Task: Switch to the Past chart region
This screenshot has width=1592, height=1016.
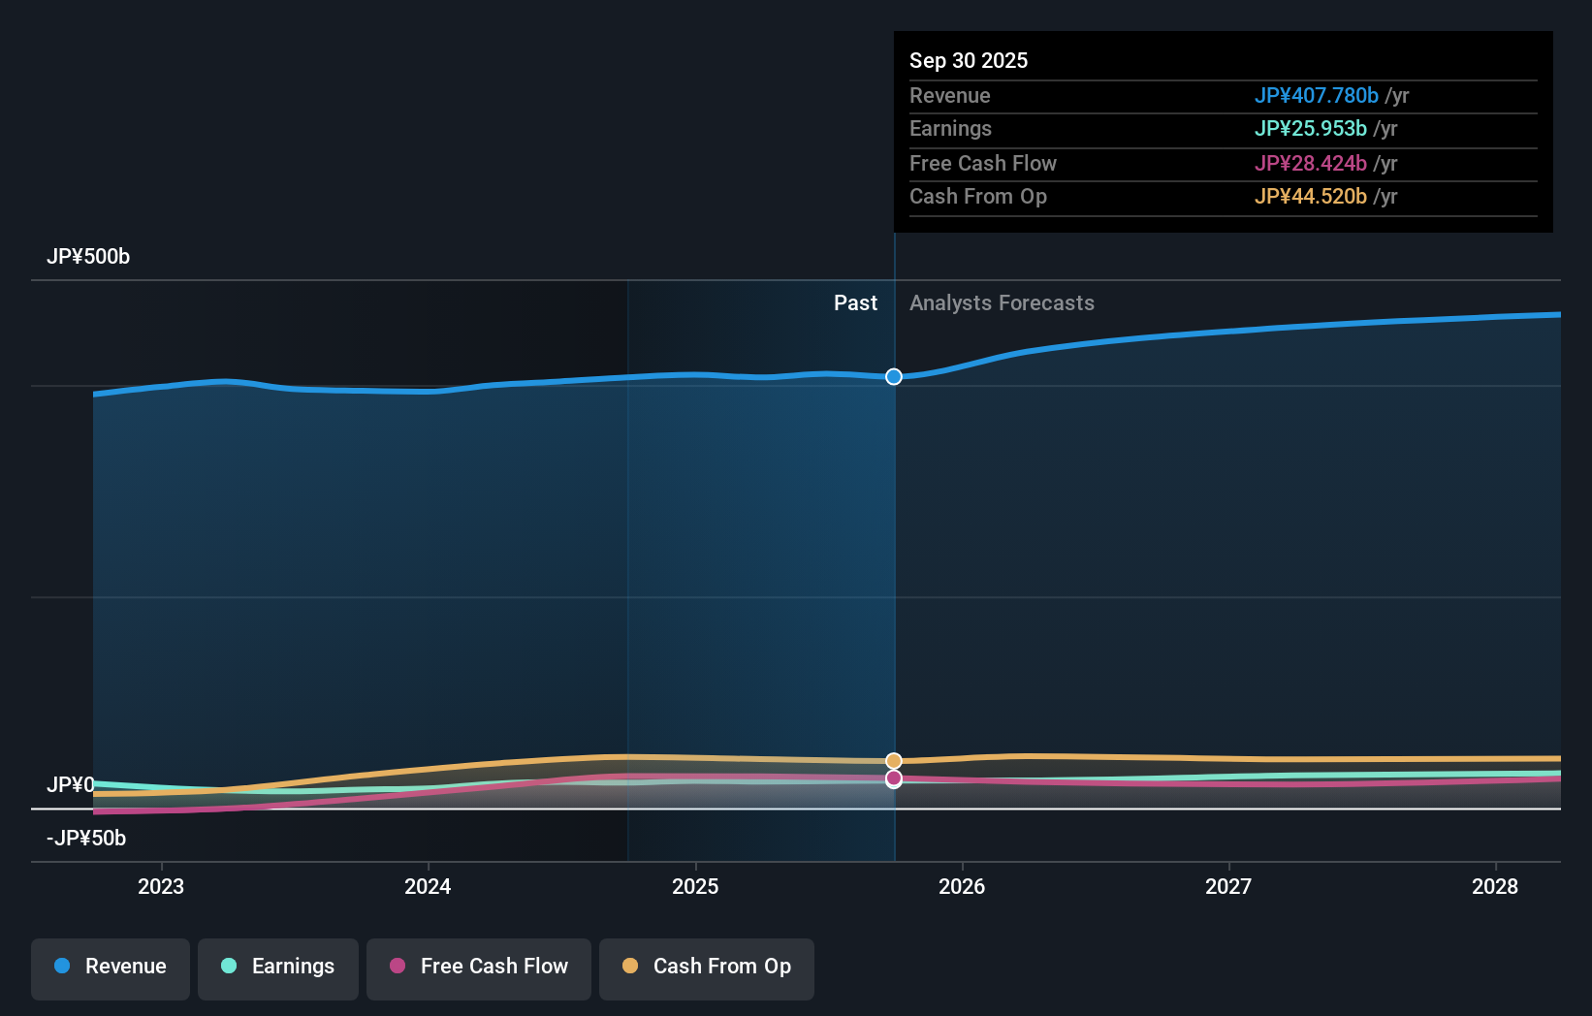Action: click(855, 302)
